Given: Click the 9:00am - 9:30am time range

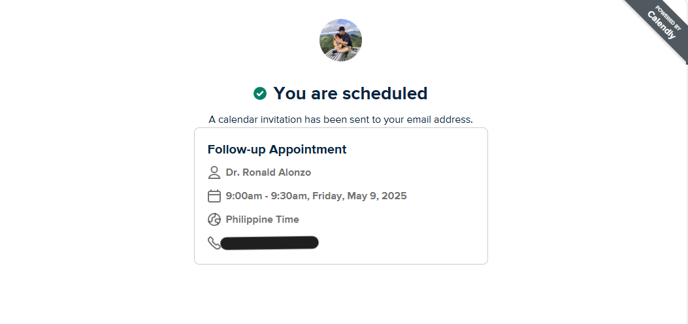Looking at the screenshot, I should (267, 196).
